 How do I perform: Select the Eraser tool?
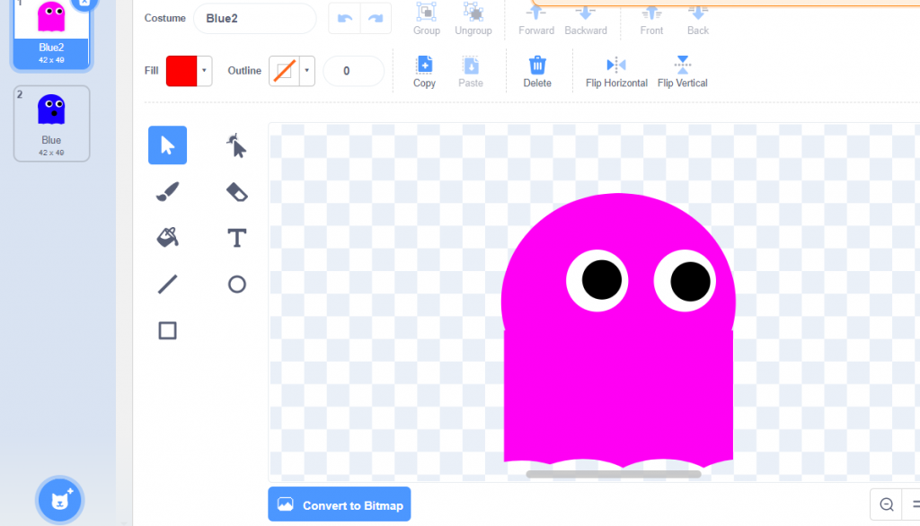[236, 191]
